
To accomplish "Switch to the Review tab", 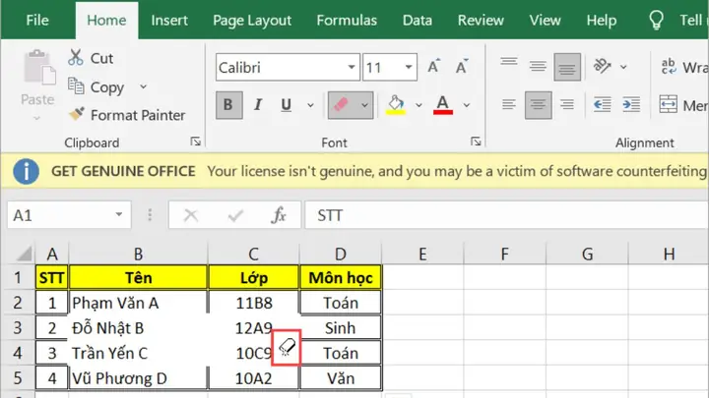I will click(481, 20).
